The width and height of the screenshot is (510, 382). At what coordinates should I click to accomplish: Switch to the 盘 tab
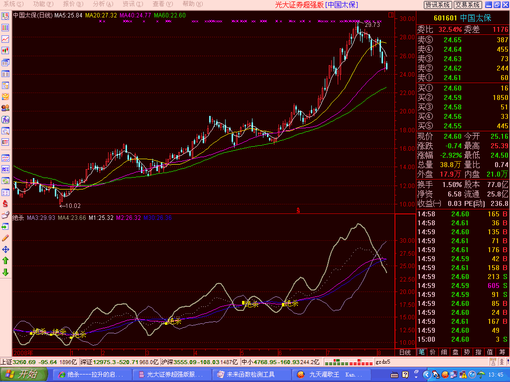[x=455, y=352]
